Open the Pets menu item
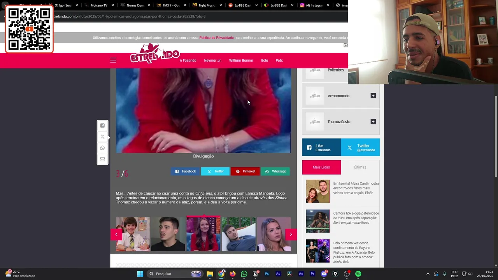The image size is (498, 280). tap(279, 61)
